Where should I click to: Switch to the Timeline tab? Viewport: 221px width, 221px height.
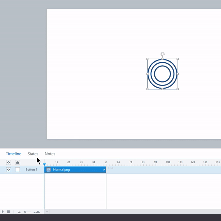pos(14,154)
